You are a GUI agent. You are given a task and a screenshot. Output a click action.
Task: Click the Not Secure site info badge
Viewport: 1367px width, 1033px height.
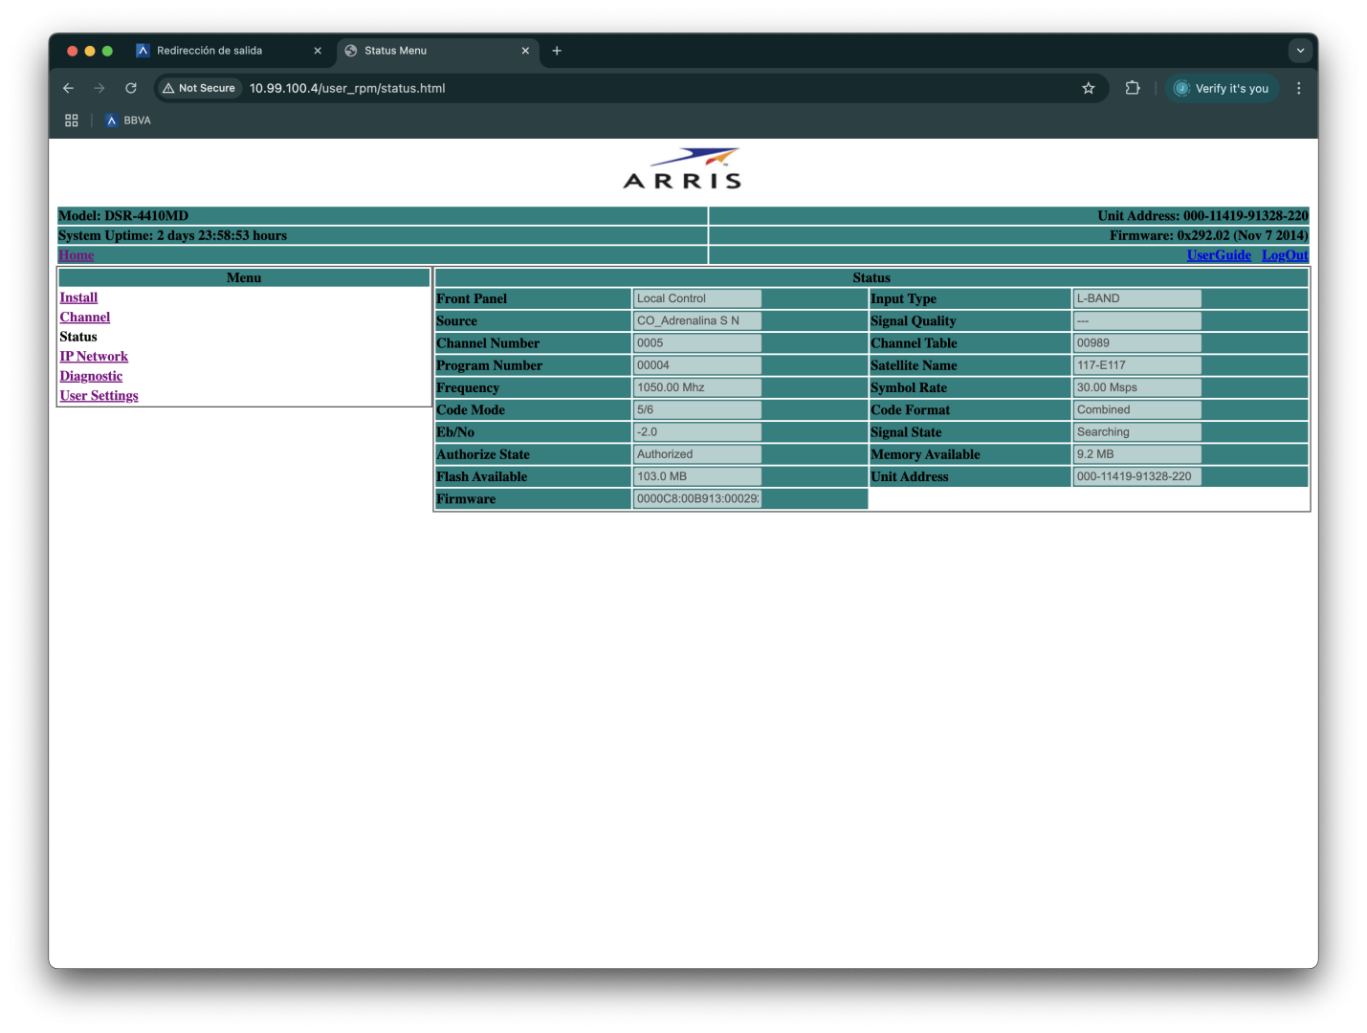[x=199, y=88]
